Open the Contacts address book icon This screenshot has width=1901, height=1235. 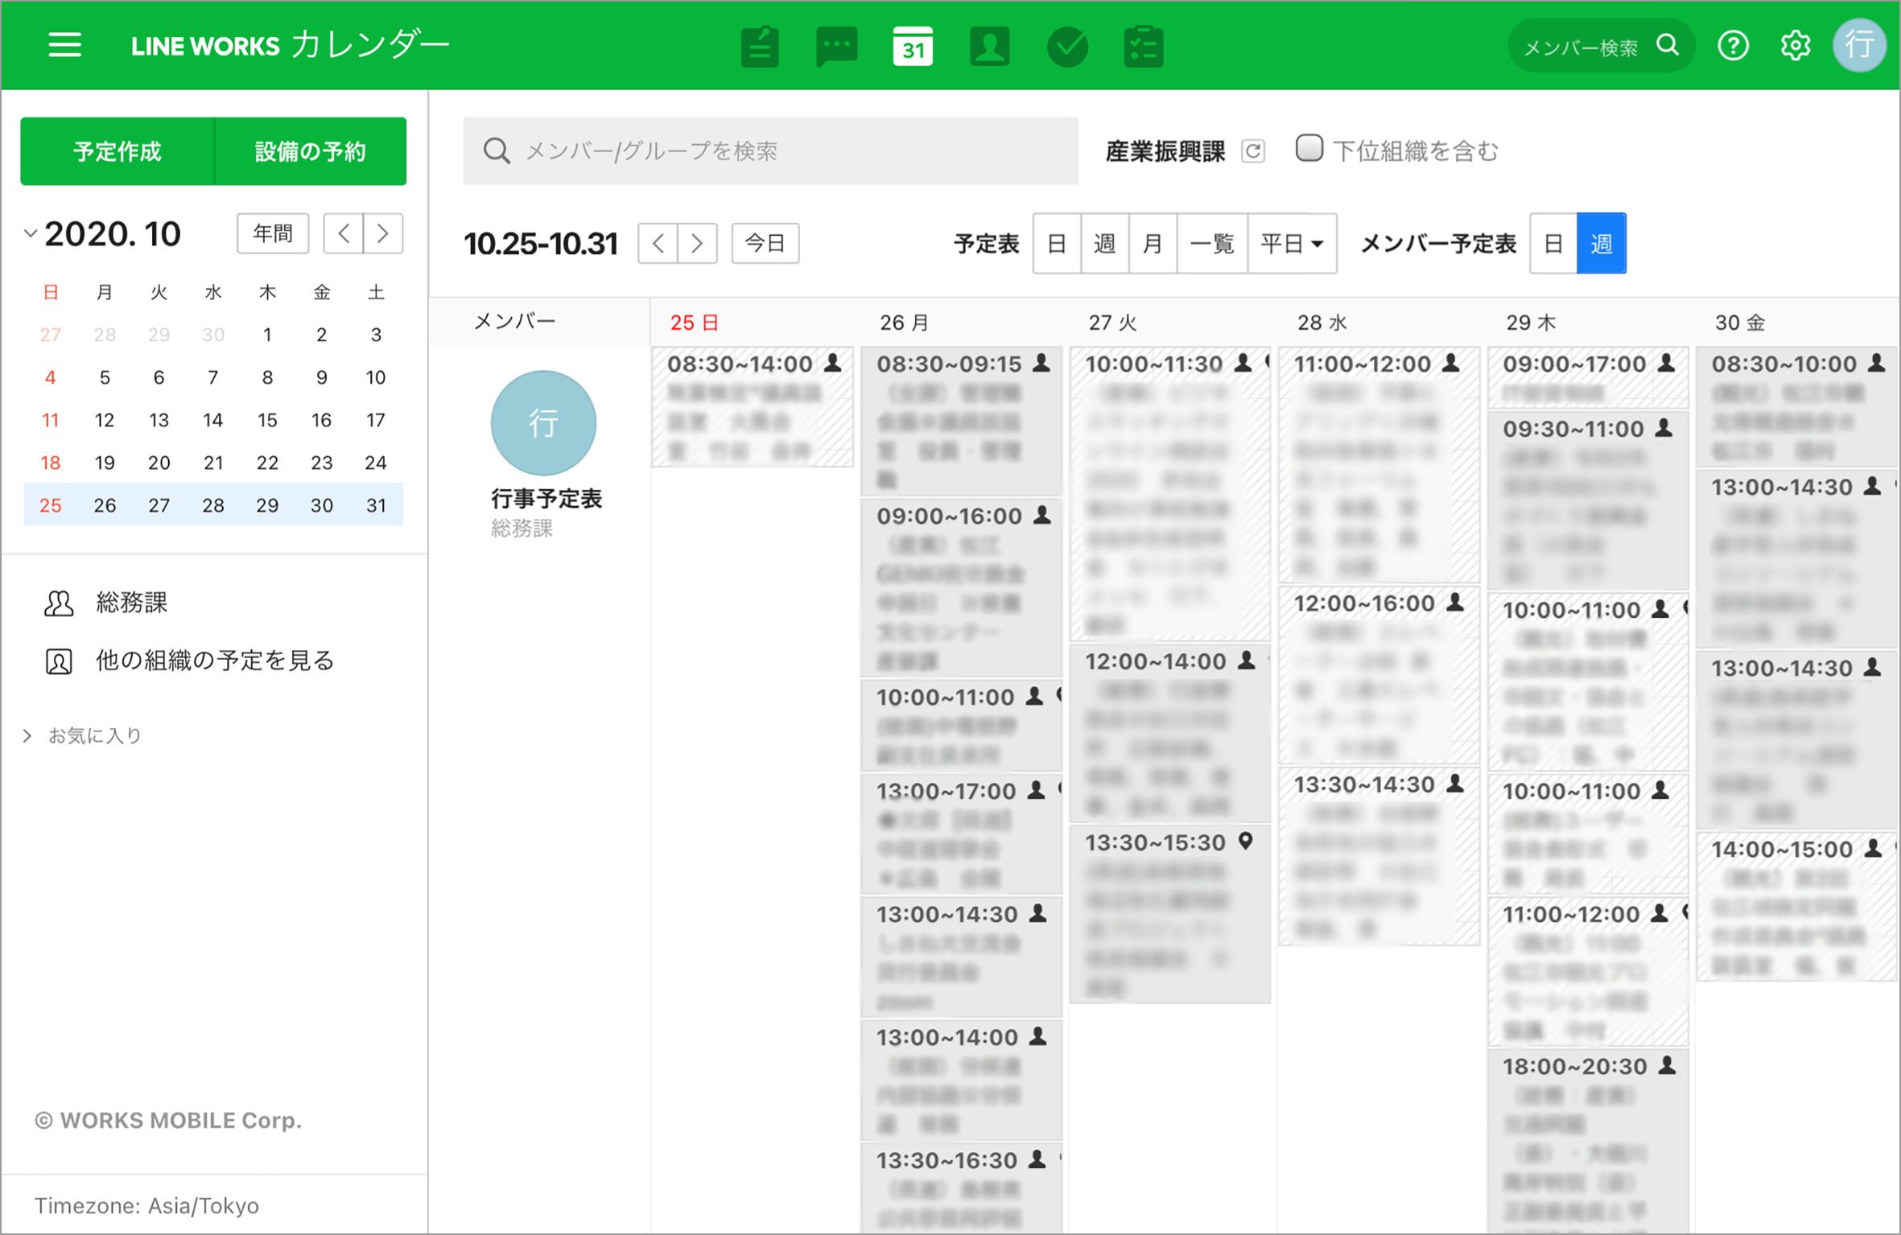coord(989,47)
